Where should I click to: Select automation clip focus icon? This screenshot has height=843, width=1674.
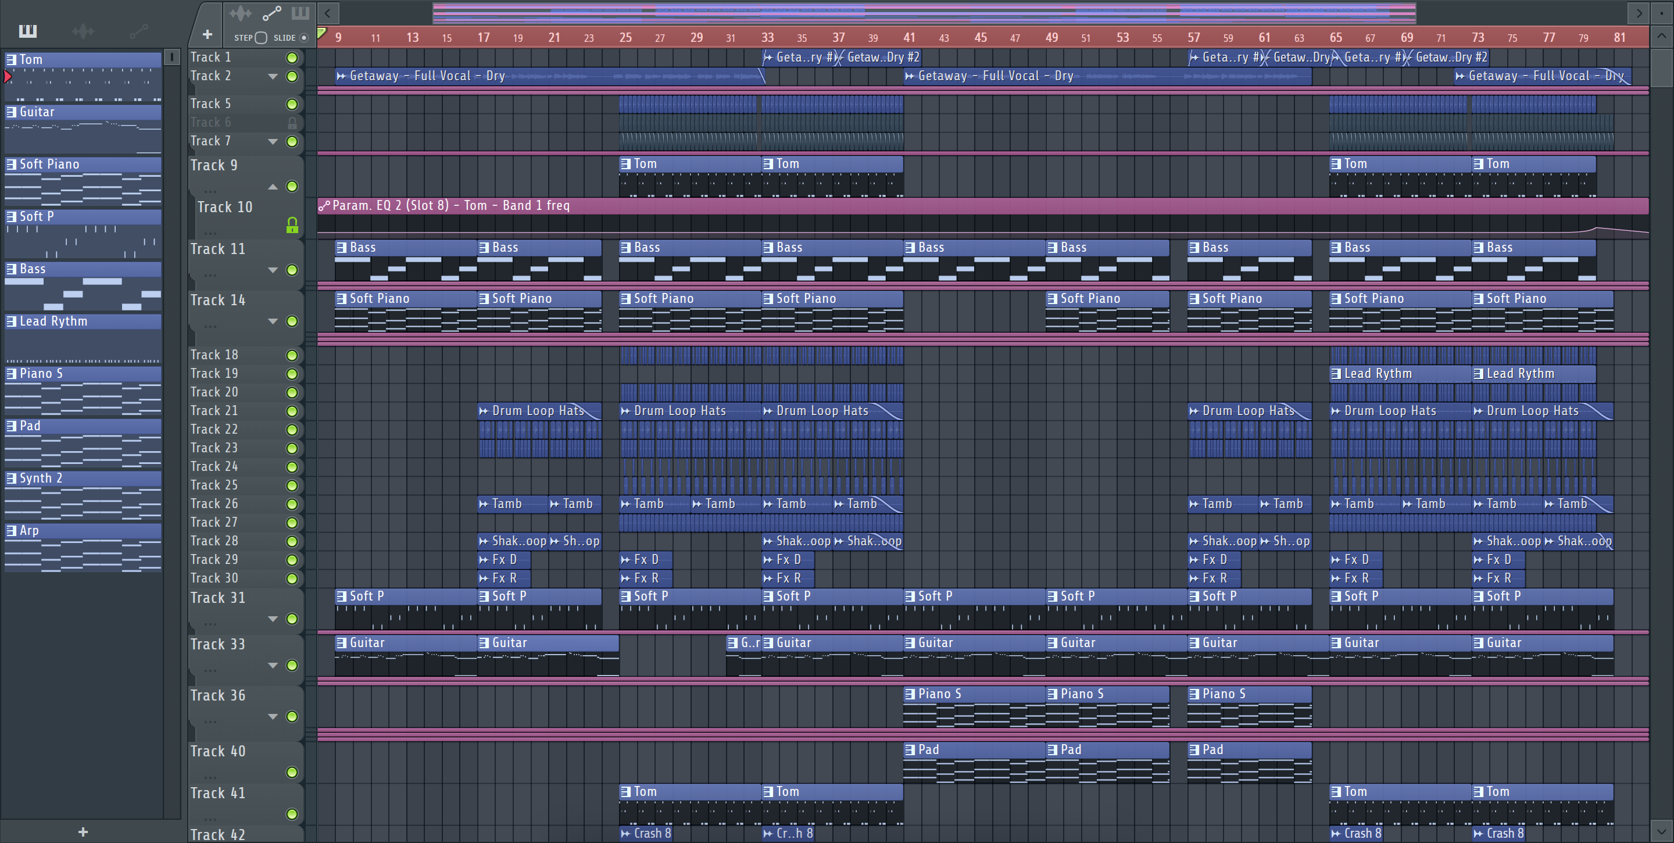(271, 13)
